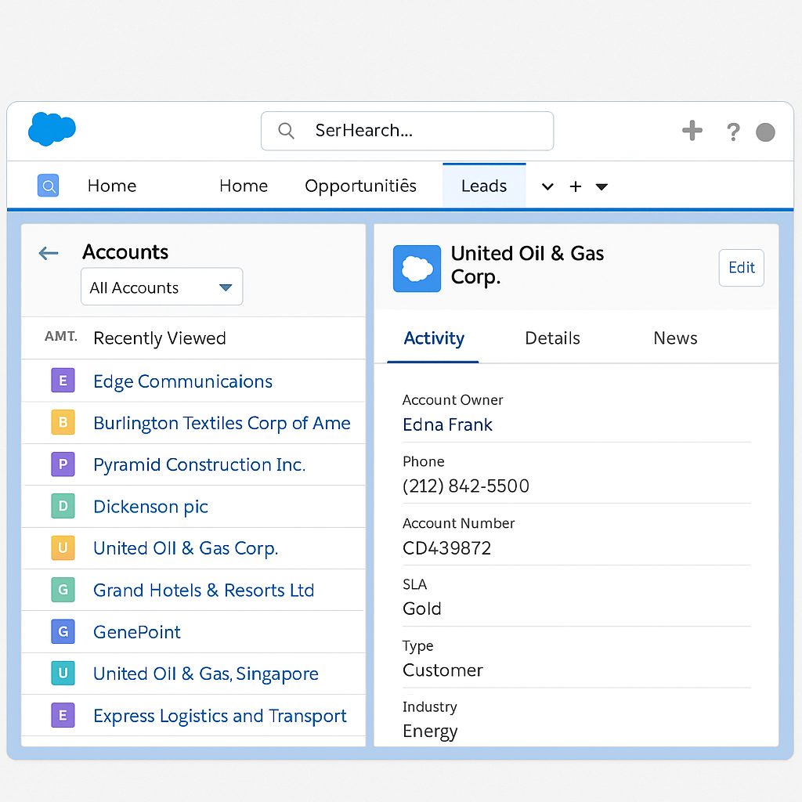Viewport: 802px width, 802px height.
Task: Open the Edge Communicaions account link
Action: [x=182, y=381]
